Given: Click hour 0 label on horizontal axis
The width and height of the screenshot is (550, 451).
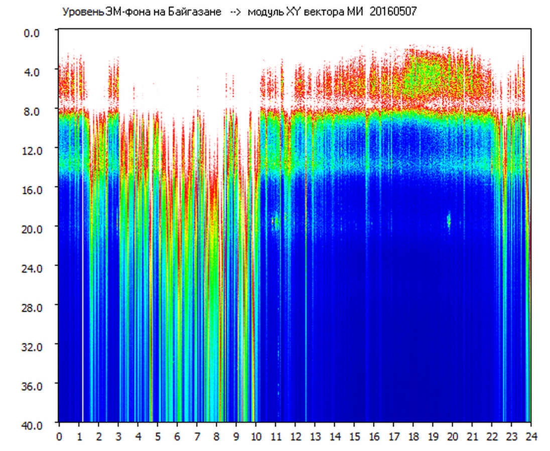Looking at the screenshot, I should pos(59,436).
